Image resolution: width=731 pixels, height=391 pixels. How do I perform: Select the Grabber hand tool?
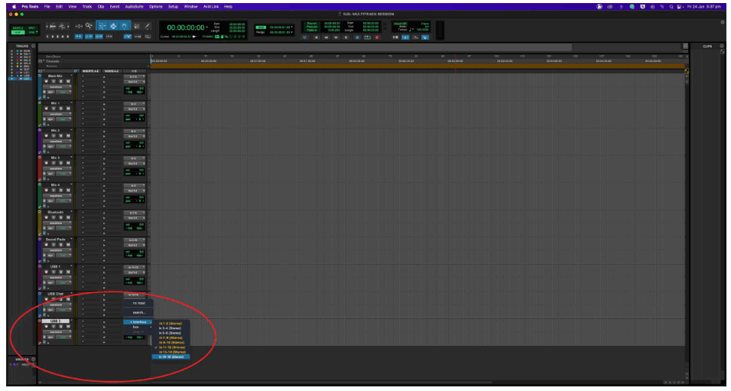pyautogui.click(x=125, y=26)
